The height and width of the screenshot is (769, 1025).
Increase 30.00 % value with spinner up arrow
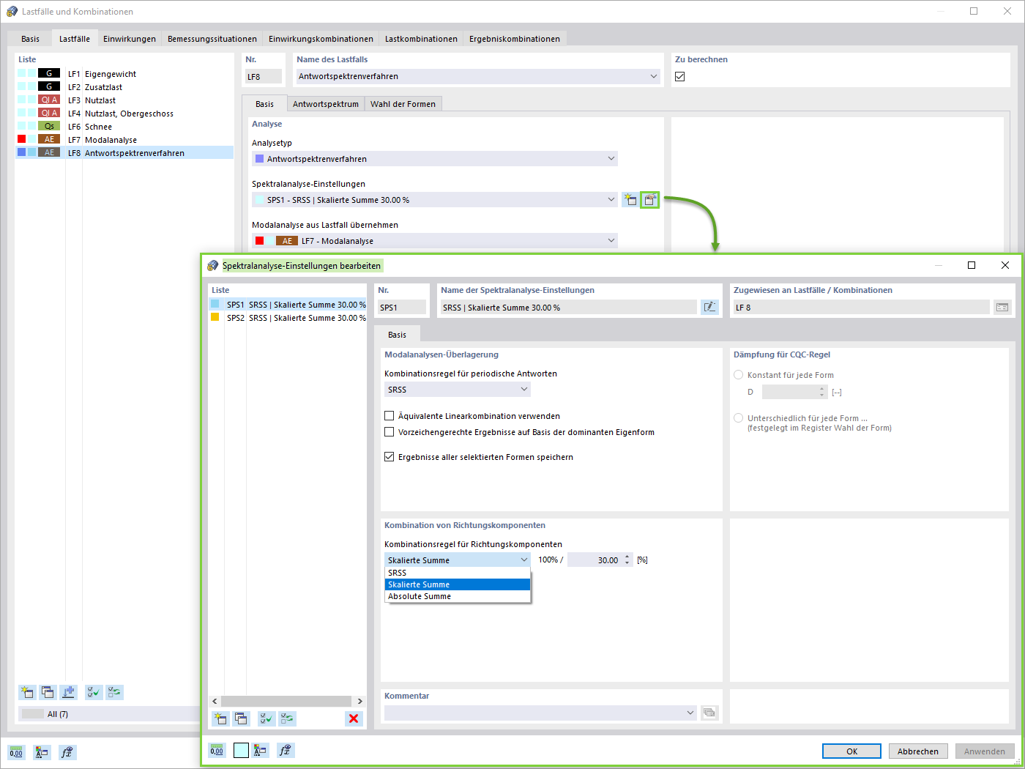click(627, 557)
